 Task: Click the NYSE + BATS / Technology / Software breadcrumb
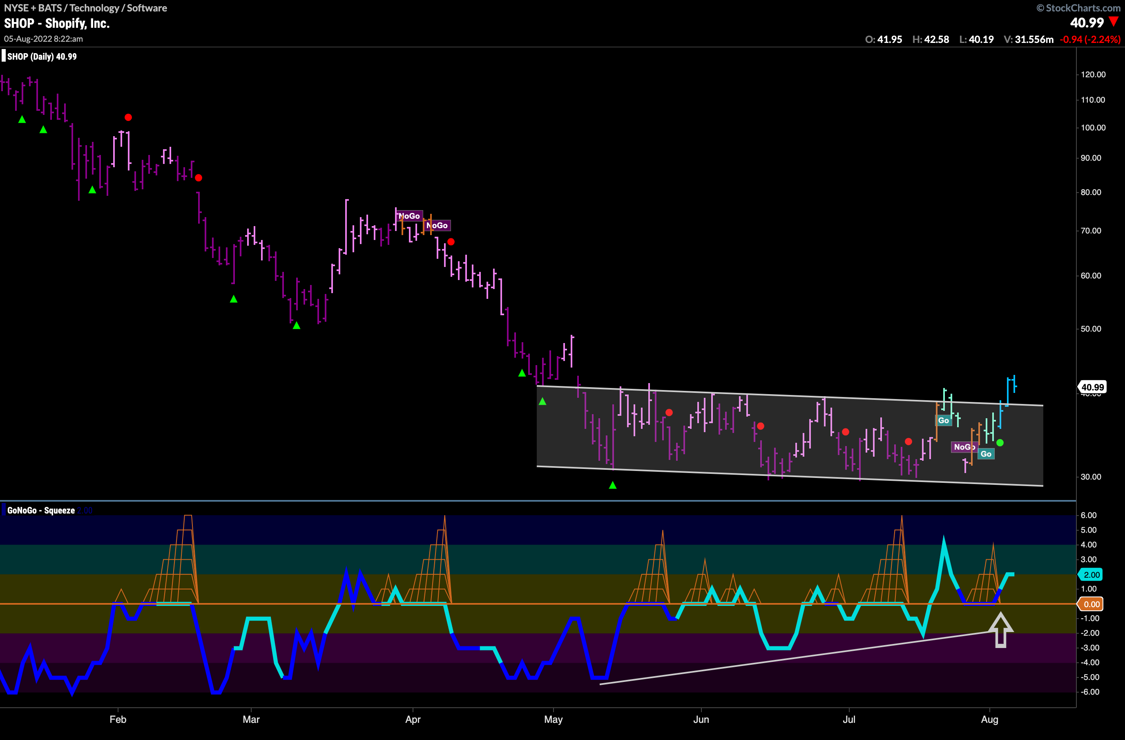pos(85,8)
